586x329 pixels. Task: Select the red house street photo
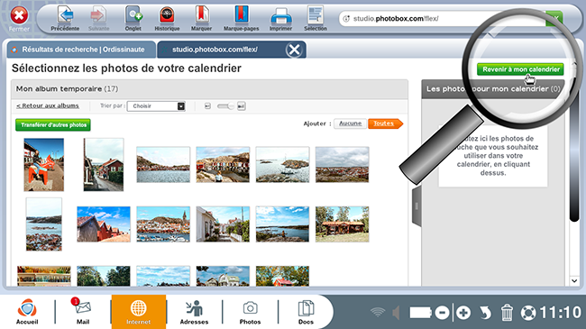(104, 164)
